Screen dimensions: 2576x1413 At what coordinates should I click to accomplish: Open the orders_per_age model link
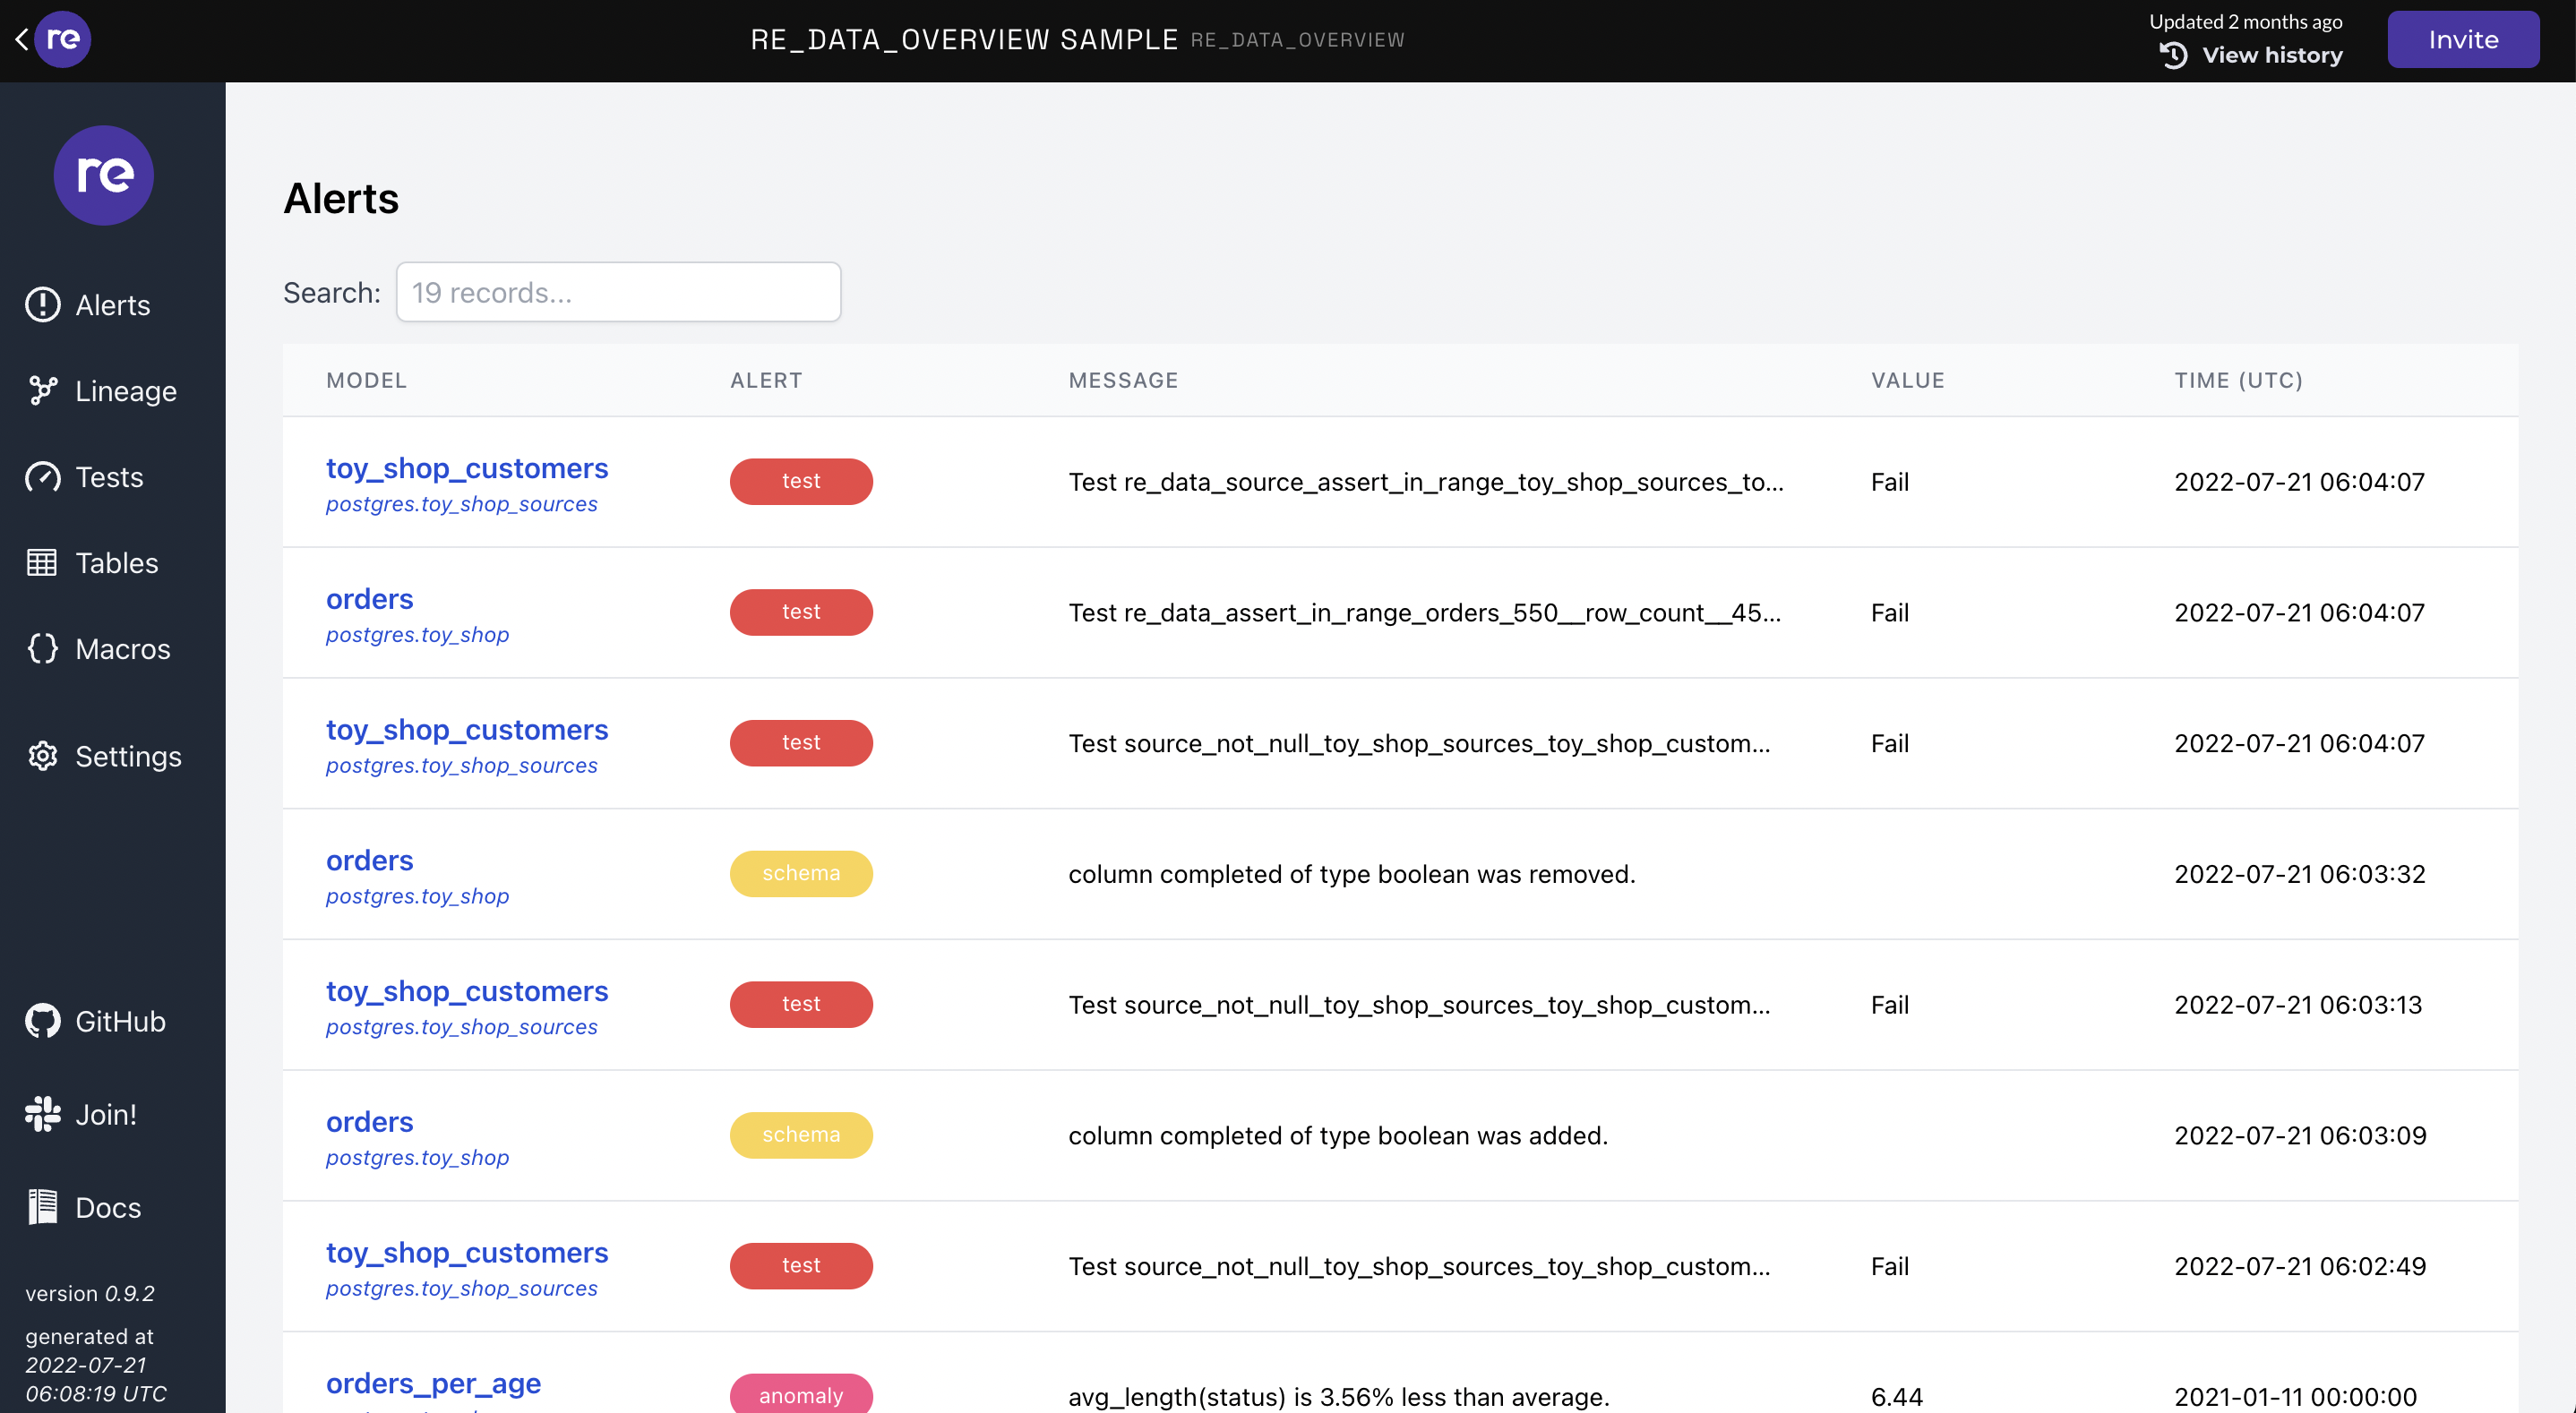(433, 1383)
